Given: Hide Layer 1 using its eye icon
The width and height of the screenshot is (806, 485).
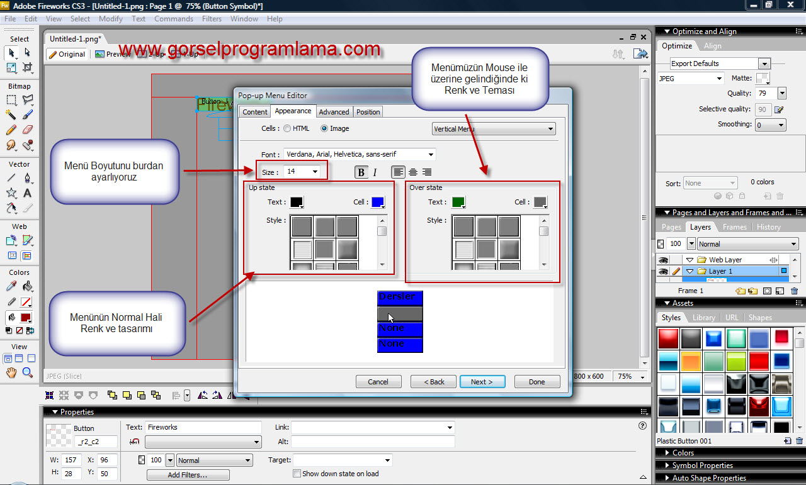Looking at the screenshot, I should coord(662,271).
